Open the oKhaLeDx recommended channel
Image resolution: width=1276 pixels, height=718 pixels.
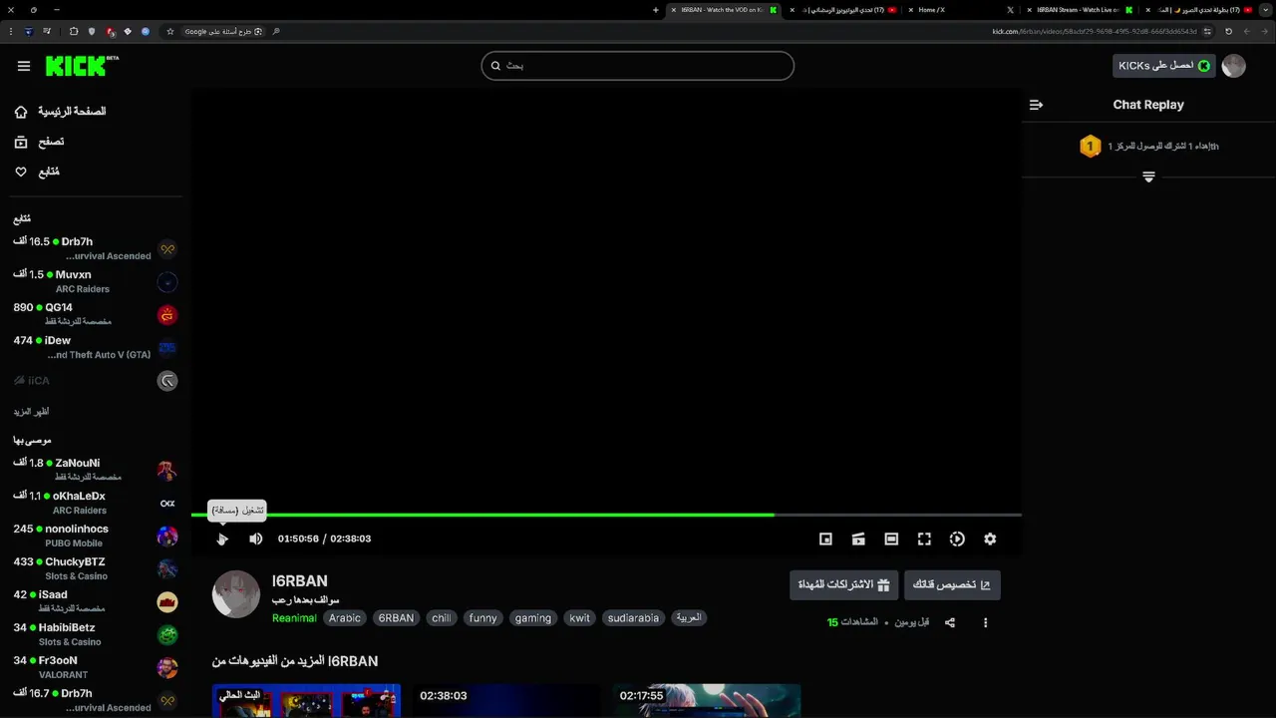[x=96, y=503]
